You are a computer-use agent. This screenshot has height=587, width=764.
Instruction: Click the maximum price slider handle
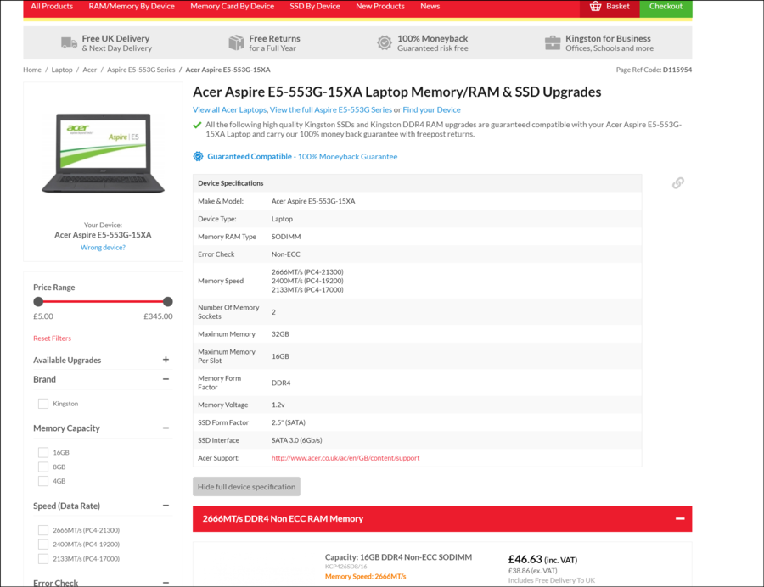[x=167, y=302]
